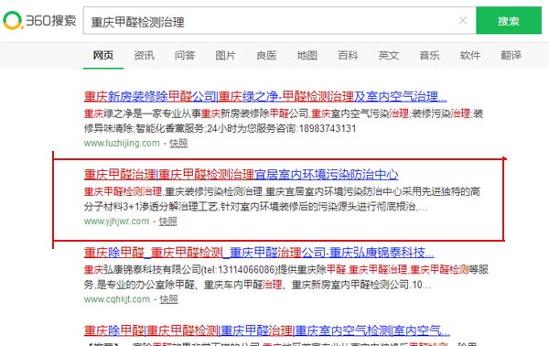Open result 重庆新房装修除甲醛公司 绿之净
This screenshot has width=549, height=346.
[x=265, y=96]
